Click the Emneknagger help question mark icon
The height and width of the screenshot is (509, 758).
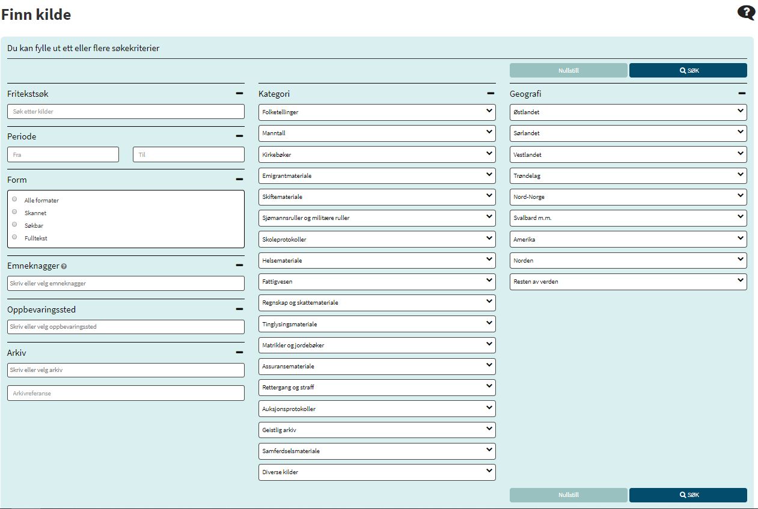[64, 266]
